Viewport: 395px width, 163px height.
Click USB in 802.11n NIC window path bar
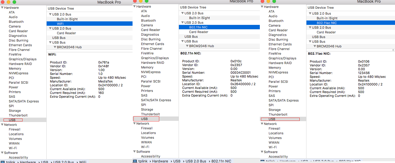(177, 161)
